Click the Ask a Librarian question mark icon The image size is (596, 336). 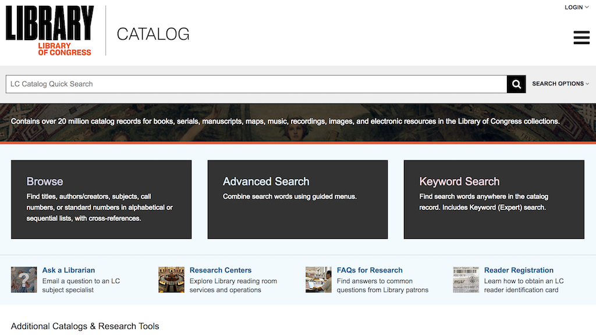click(x=23, y=280)
